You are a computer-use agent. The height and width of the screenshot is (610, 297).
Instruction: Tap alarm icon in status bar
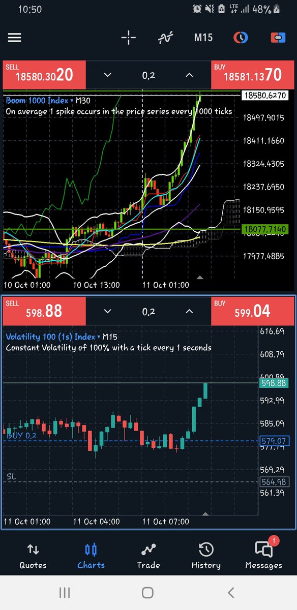click(197, 9)
